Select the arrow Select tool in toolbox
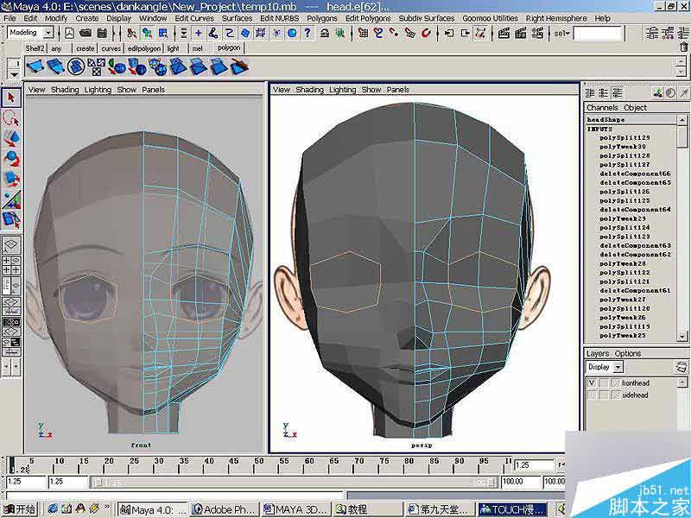Viewport: 691px width, 518px height. (11, 98)
